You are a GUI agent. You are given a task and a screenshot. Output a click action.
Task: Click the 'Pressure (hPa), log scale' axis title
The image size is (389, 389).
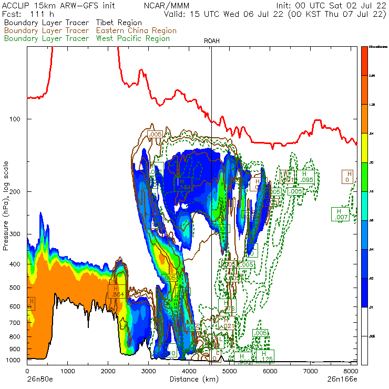[x=5, y=206]
